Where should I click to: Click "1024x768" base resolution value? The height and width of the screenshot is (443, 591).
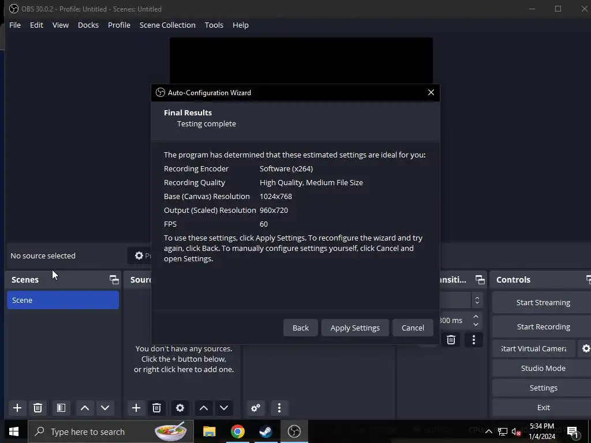pyautogui.click(x=276, y=196)
